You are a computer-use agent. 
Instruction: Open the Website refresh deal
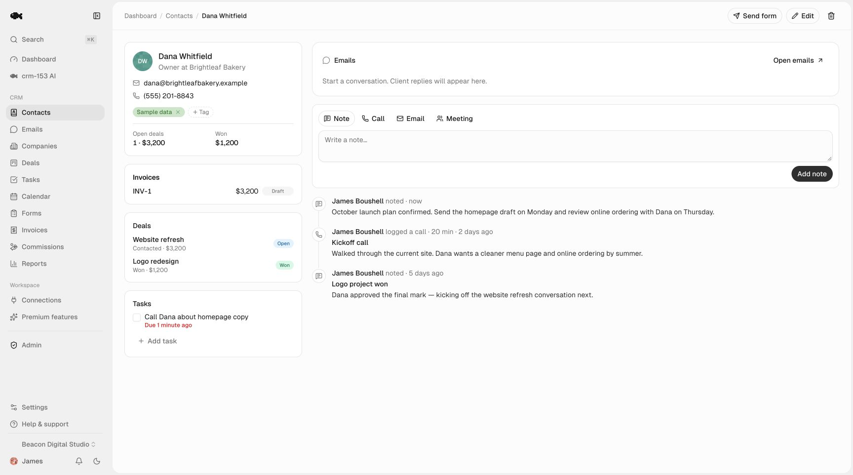click(213, 243)
